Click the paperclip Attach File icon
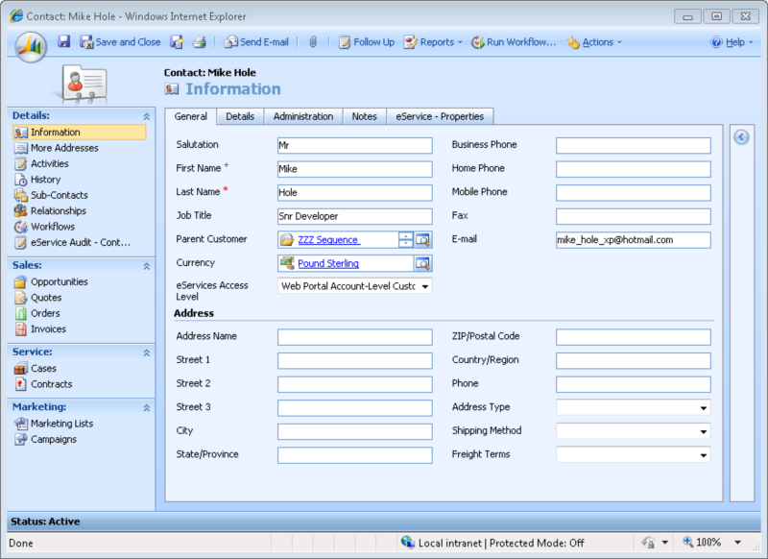This screenshot has height=559, width=768. point(312,42)
